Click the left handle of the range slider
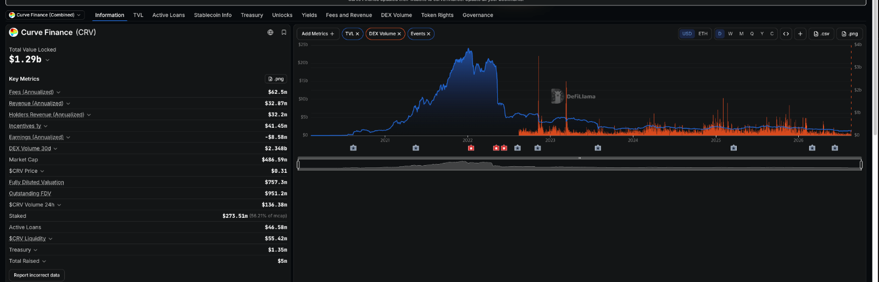This screenshot has width=879, height=282. (x=298, y=164)
